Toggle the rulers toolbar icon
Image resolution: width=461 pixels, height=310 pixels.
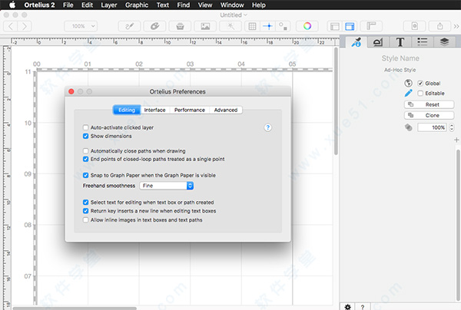[371, 26]
